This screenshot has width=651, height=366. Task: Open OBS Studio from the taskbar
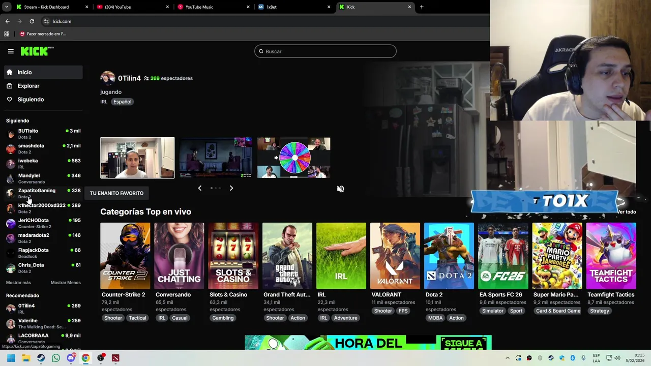point(101,358)
